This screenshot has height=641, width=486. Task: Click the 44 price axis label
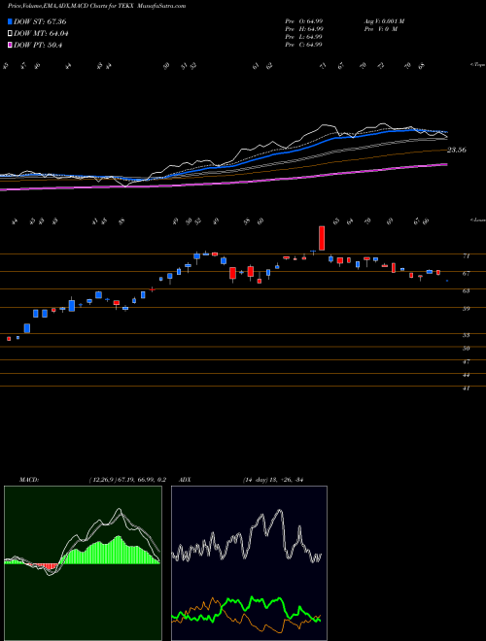click(x=466, y=375)
